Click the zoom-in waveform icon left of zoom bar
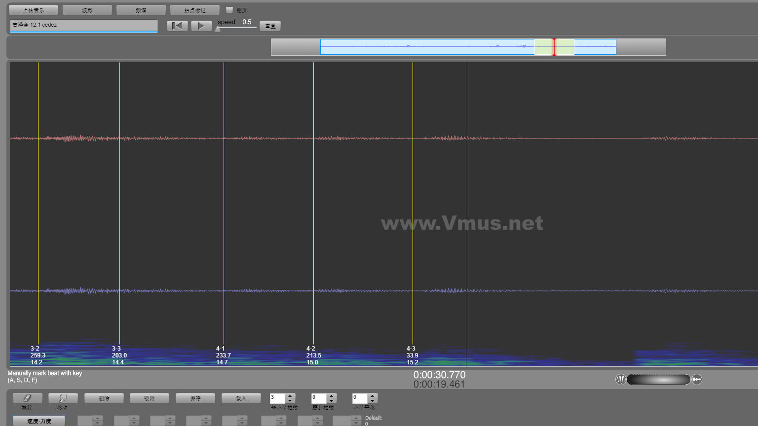Screen dimensions: 758x426 click(621, 379)
